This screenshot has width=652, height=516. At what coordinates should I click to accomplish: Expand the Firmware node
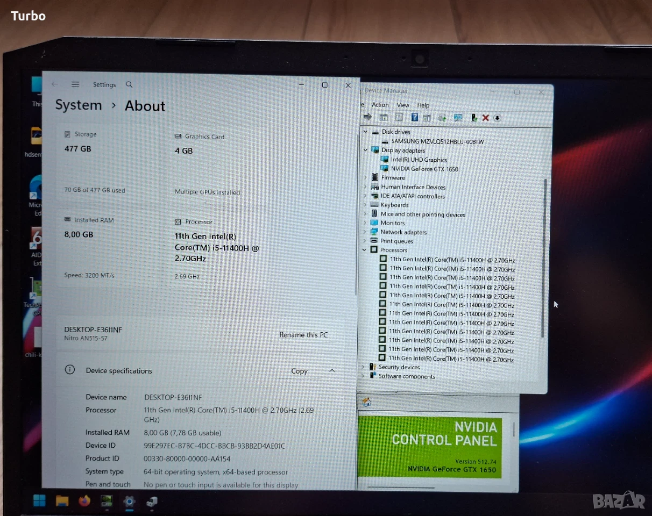pyautogui.click(x=365, y=177)
